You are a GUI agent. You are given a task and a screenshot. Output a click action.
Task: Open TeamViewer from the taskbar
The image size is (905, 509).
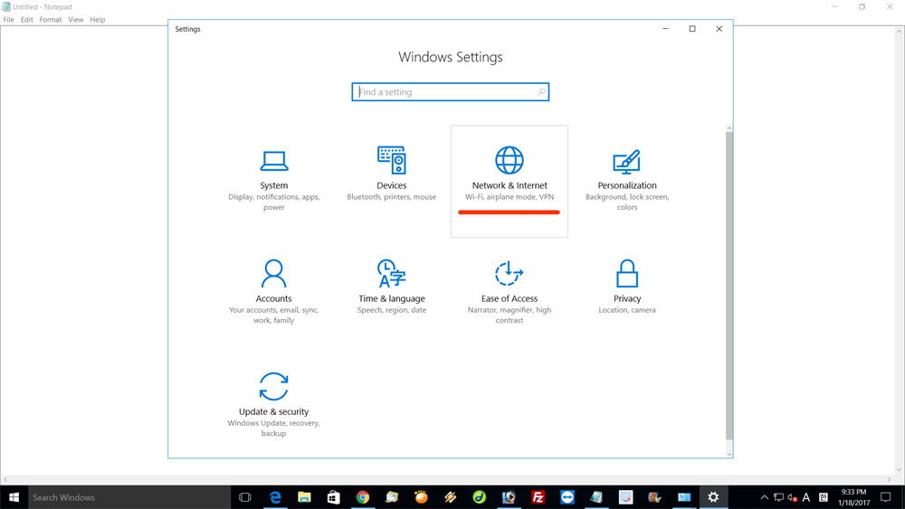tap(567, 497)
